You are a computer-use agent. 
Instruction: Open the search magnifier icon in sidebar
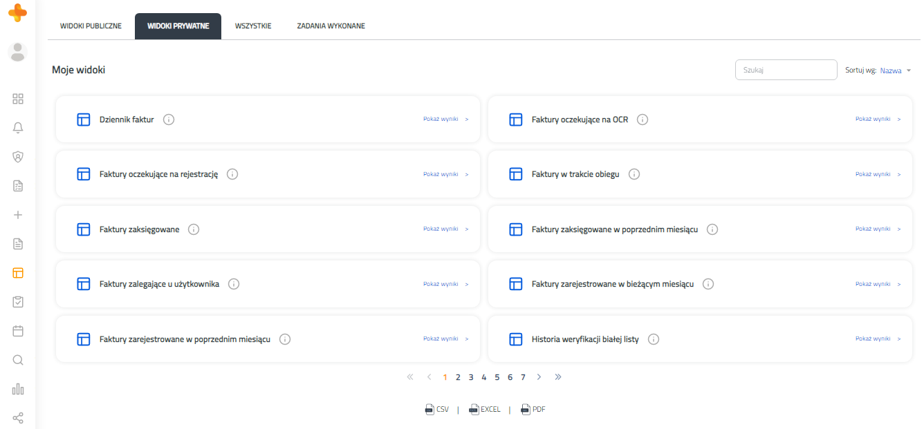[x=18, y=360]
